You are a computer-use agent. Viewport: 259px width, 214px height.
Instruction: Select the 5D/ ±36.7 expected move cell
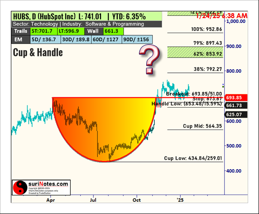[45, 40]
